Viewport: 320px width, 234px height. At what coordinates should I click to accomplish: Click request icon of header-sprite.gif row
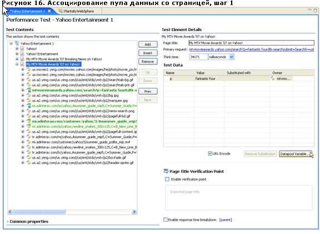tap(29, 163)
